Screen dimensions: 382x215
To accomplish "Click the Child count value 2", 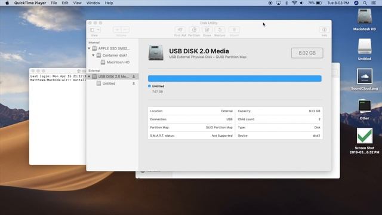I will pos(319,119).
